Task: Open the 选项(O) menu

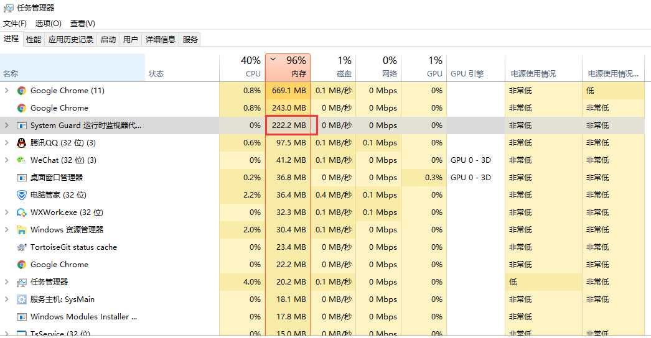Action: coord(48,24)
